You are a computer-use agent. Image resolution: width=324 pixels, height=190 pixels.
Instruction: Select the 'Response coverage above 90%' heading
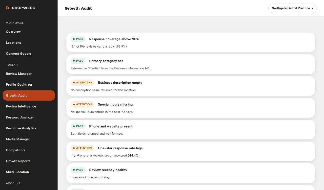[114, 39]
